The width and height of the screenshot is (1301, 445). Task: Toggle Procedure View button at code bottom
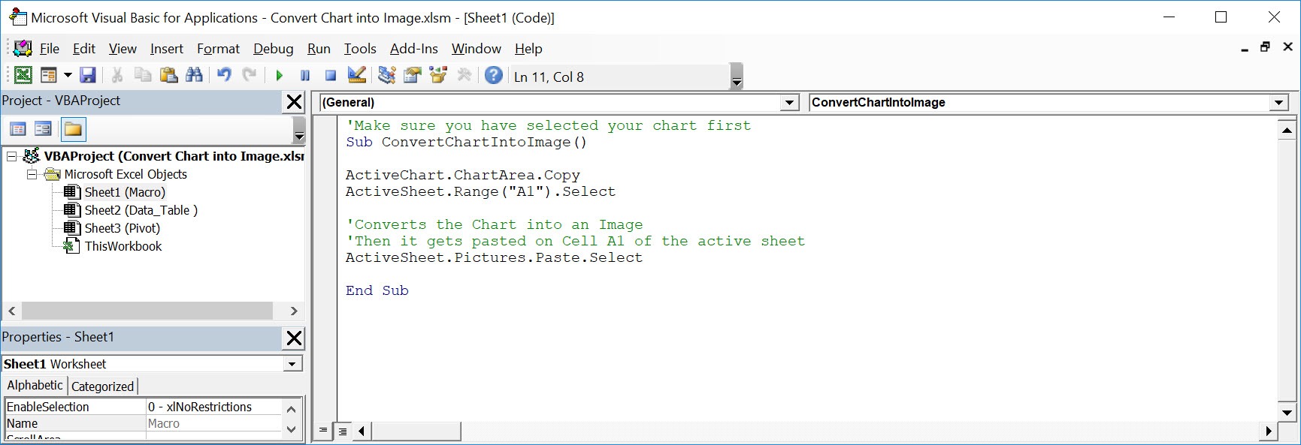click(323, 431)
